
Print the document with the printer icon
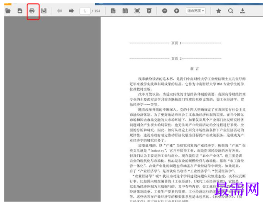click(32, 11)
